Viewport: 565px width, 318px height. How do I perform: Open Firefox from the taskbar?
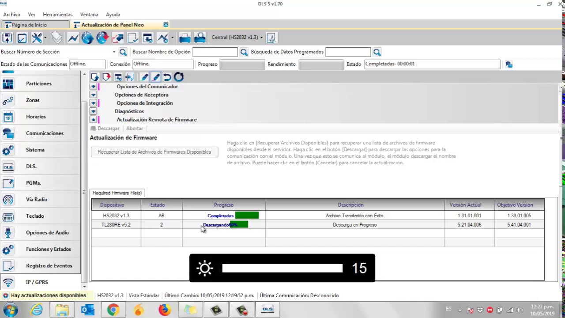point(165,310)
